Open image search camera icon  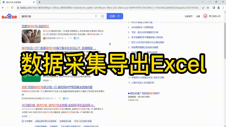click(x=102, y=16)
